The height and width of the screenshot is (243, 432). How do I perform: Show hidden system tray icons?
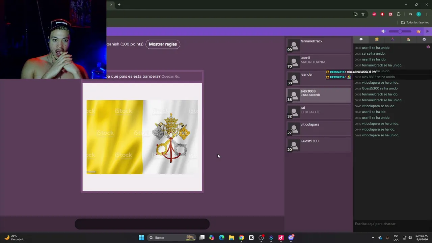coord(373,238)
